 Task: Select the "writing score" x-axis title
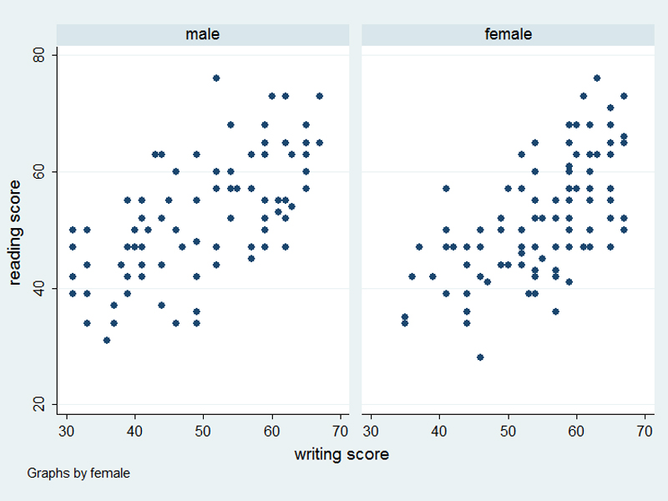[x=341, y=455]
